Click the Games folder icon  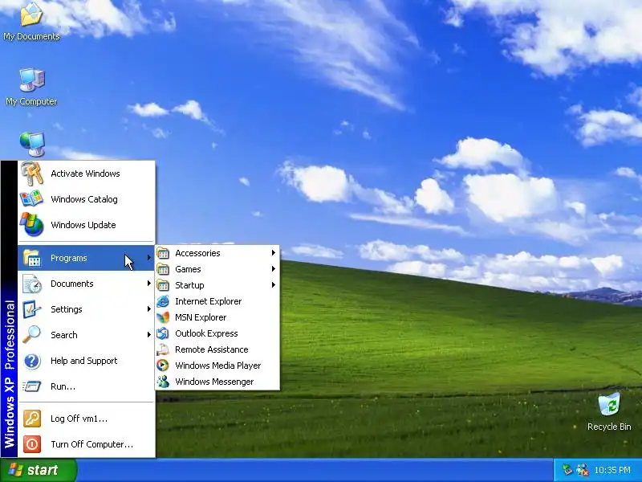click(163, 269)
